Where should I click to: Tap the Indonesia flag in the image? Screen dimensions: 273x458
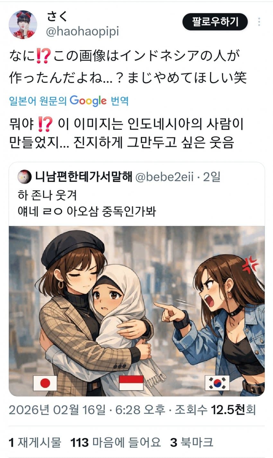pos(131,383)
